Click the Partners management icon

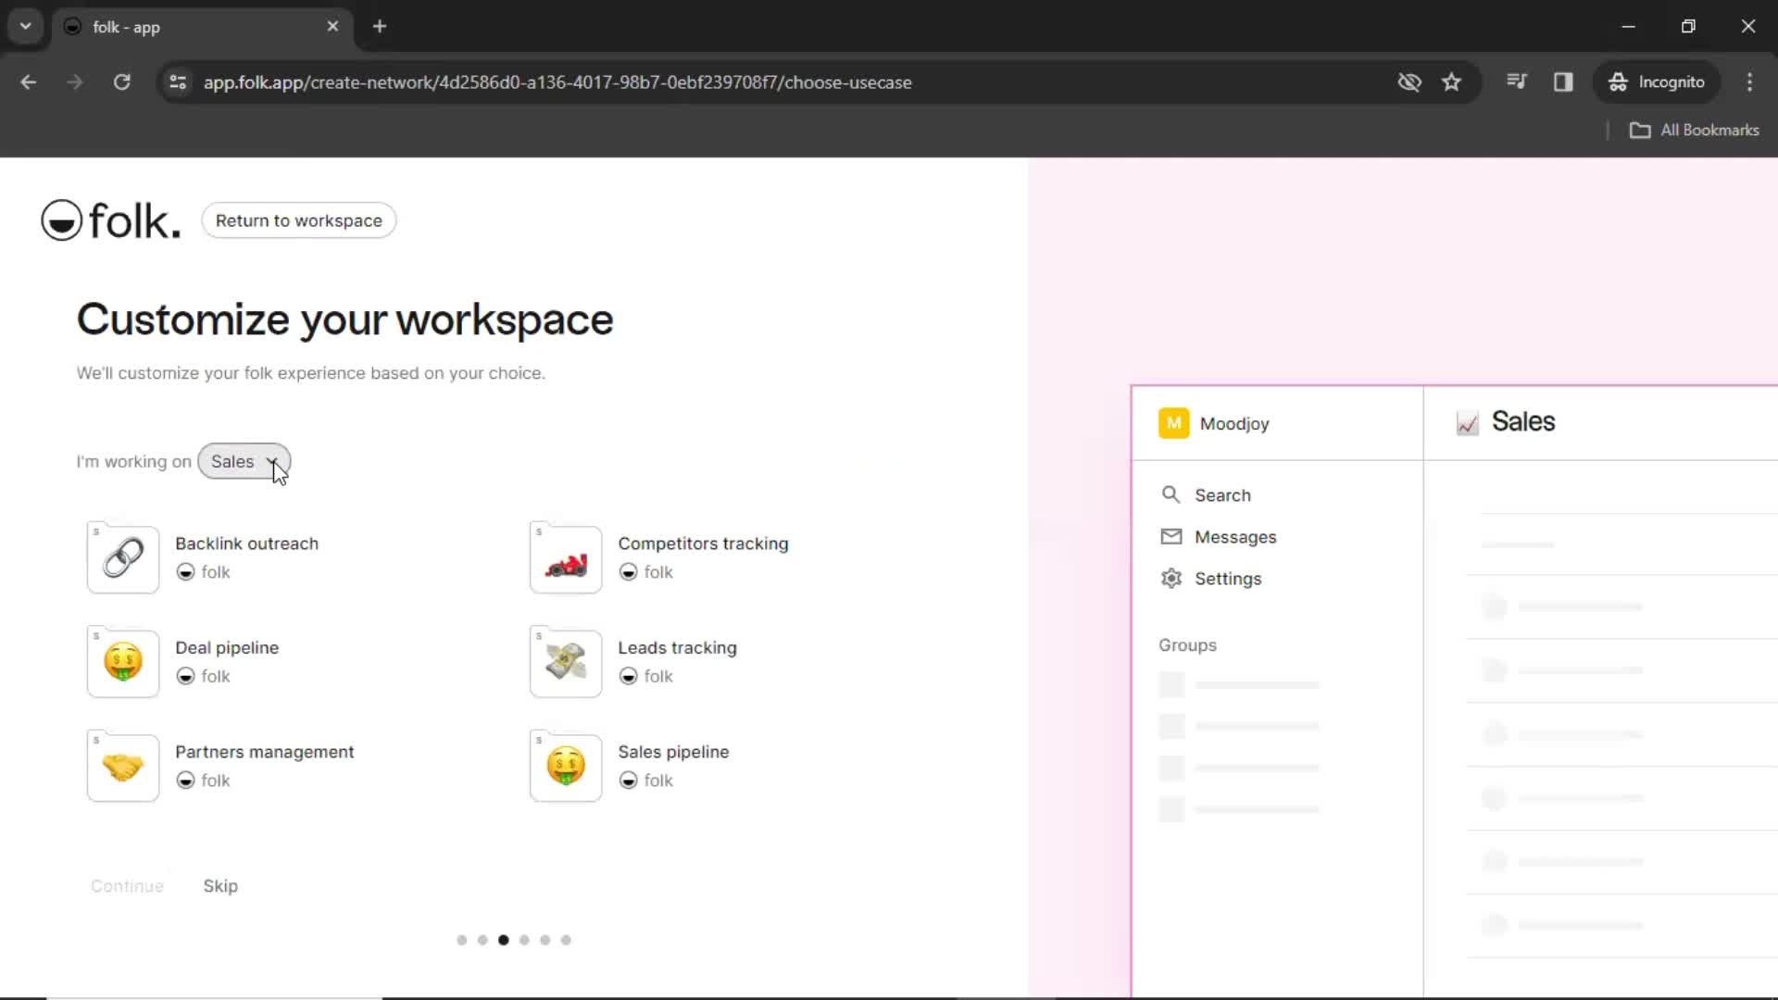tap(122, 767)
